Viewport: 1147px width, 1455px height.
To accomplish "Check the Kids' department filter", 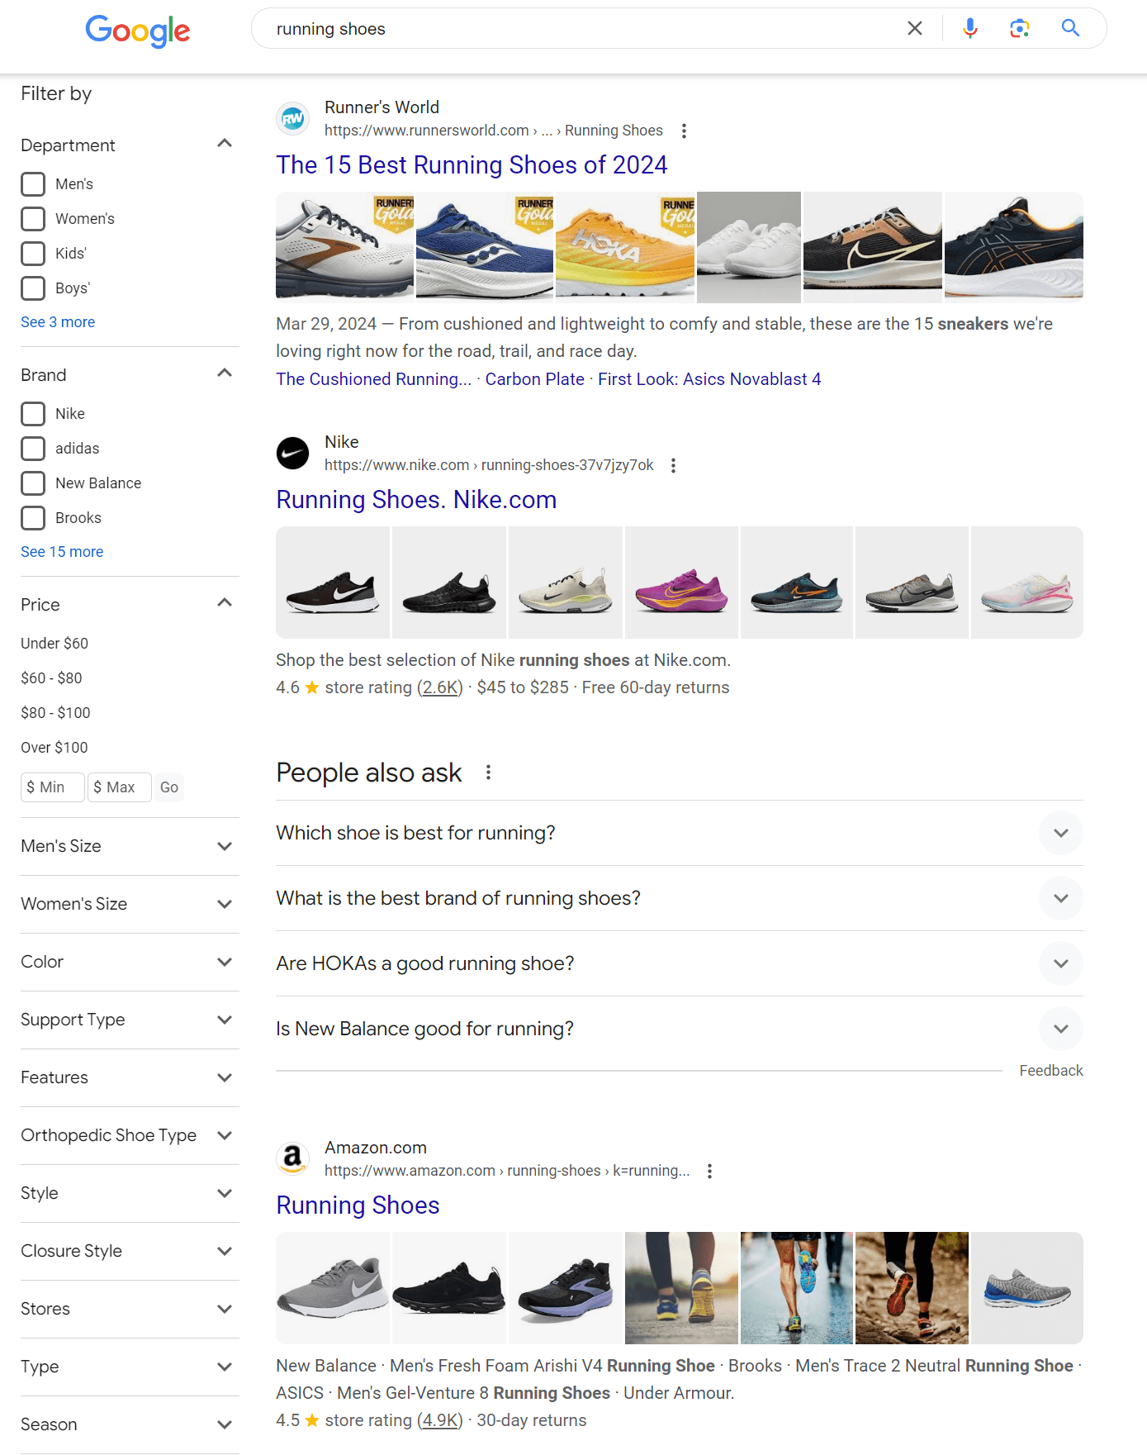I will pos(33,254).
